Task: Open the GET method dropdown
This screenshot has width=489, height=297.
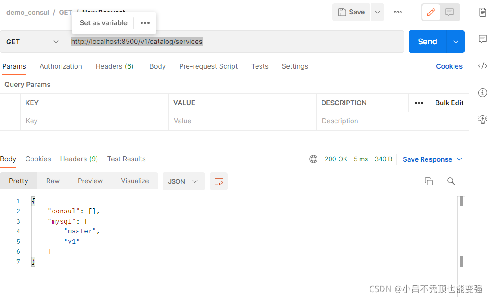Action: (x=32, y=42)
